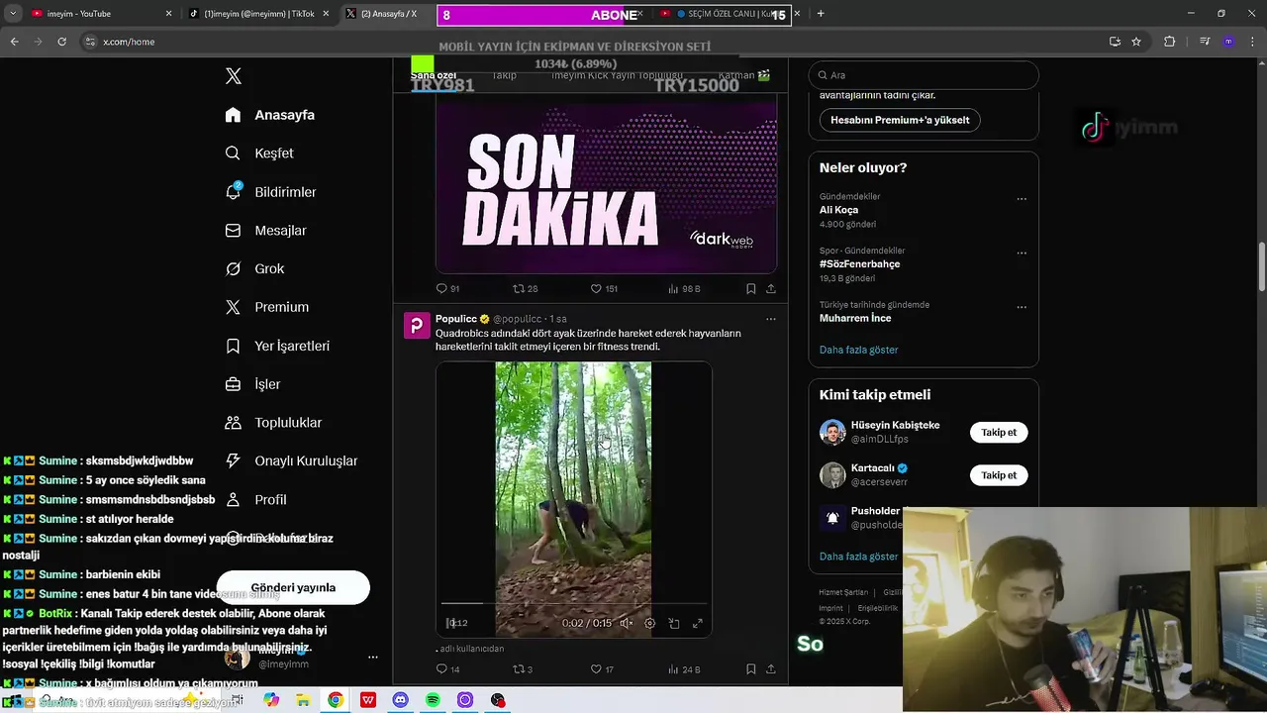
Task: Open İşler jobs page
Action: point(253,384)
